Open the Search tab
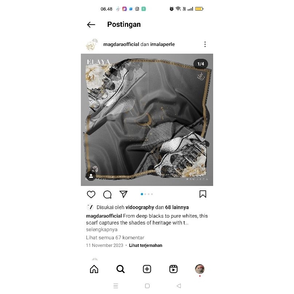This screenshot has width=294, height=294. point(121,269)
